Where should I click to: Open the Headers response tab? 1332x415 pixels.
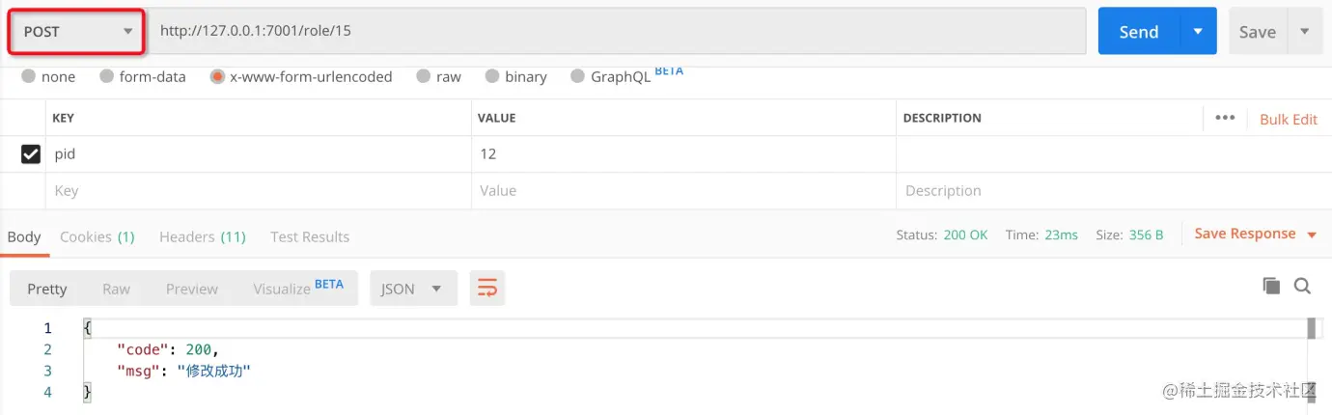point(202,236)
